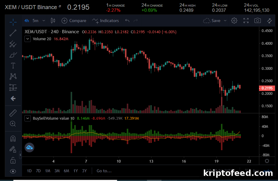The width and height of the screenshot is (278, 181).
Task: Click the back arrow icon in left toolbar
Action: click(13, 99)
